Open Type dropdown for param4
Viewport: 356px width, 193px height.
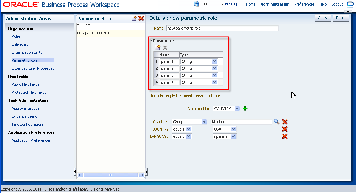click(214, 82)
